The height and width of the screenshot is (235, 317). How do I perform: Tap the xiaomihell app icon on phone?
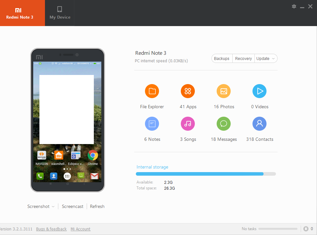[x=59, y=155]
